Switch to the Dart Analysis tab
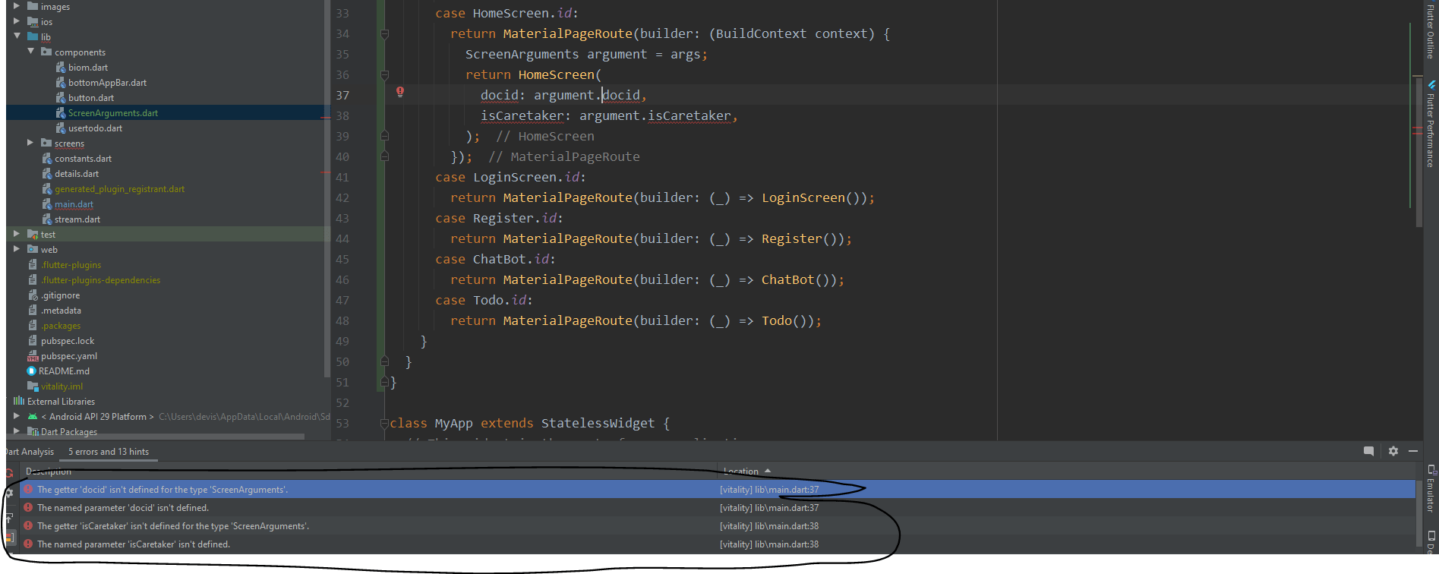This screenshot has width=1439, height=574. tap(30, 452)
